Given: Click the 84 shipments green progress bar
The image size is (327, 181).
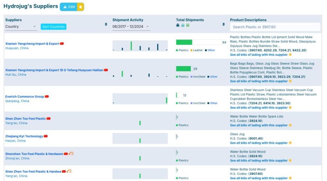Looking at the screenshot, I should (184, 42).
